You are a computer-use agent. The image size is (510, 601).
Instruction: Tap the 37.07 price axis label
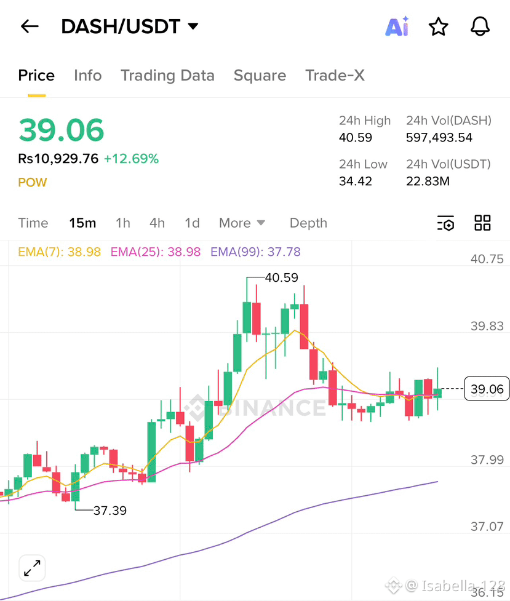(x=487, y=526)
